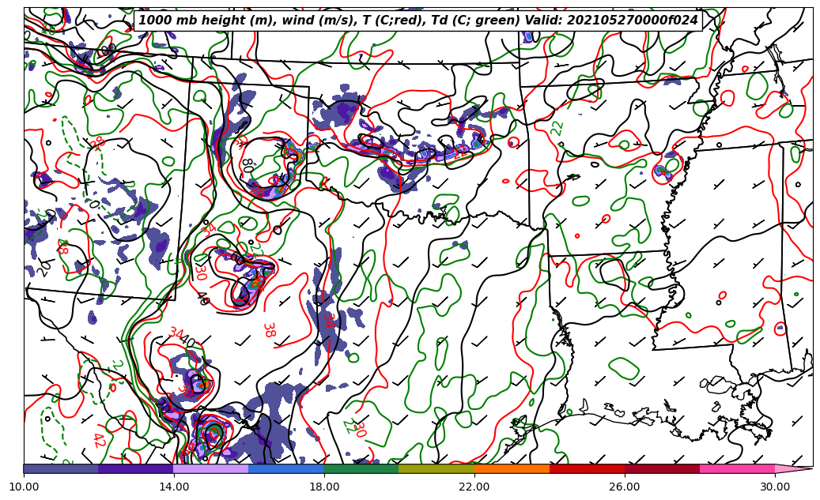Select the lavender colorbar segment (14–16)
This screenshot has height=500, width=820.
211,468
